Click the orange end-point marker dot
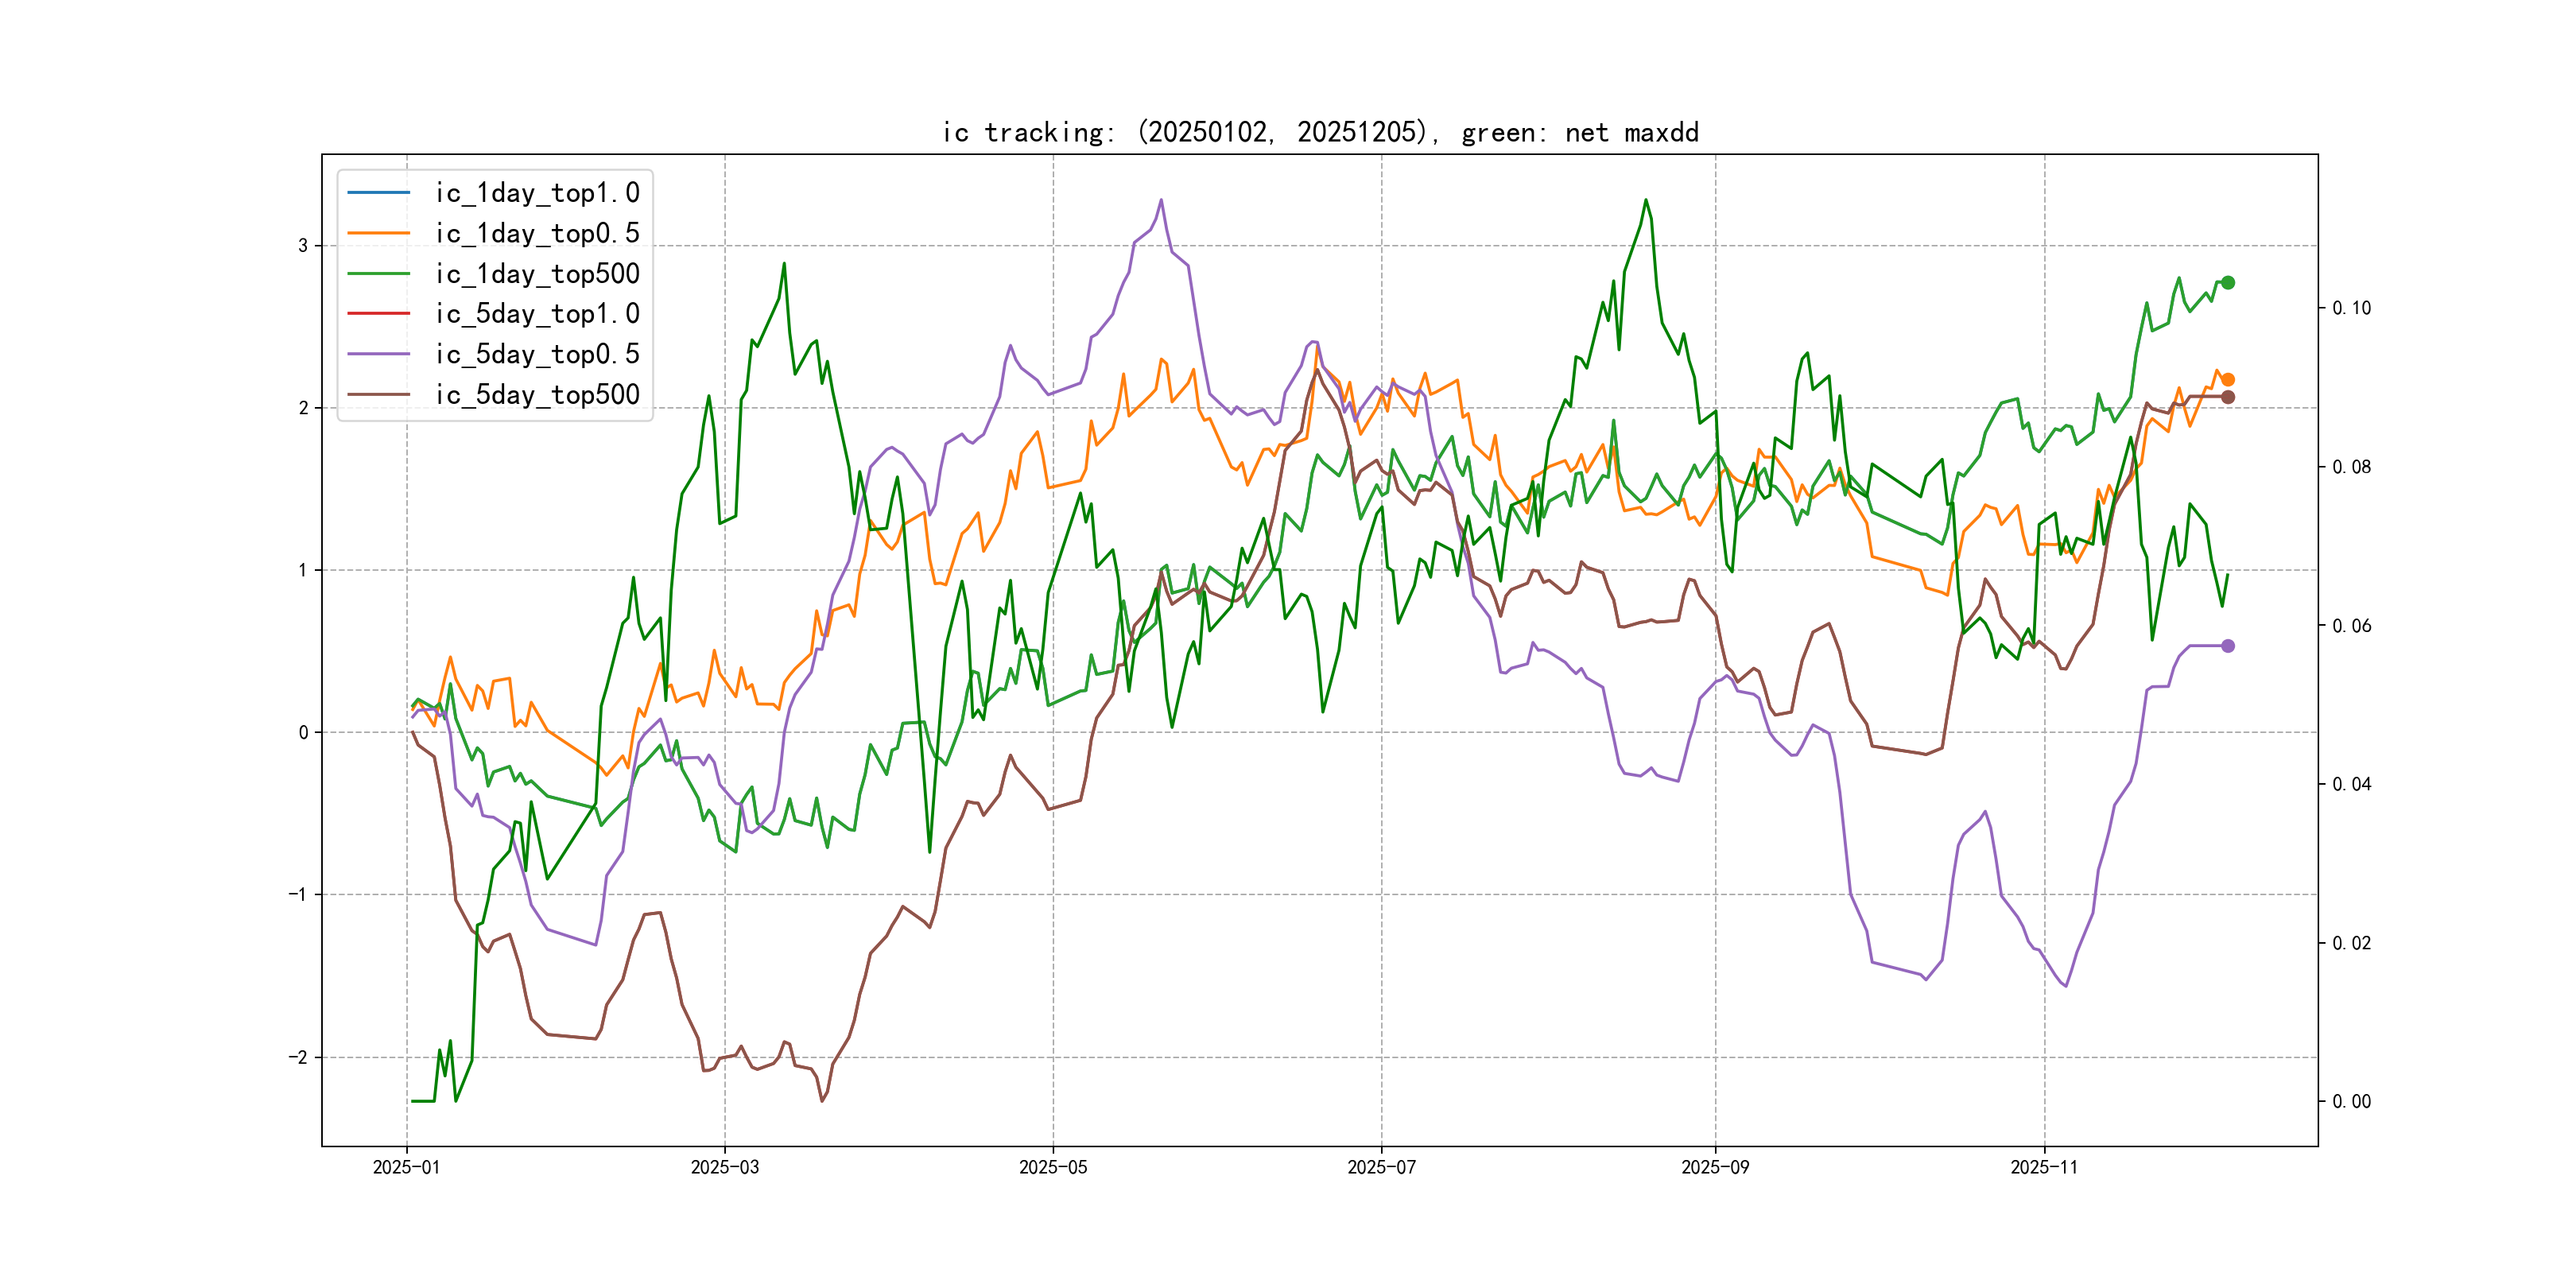The width and height of the screenshot is (2576, 1288). point(2228,380)
